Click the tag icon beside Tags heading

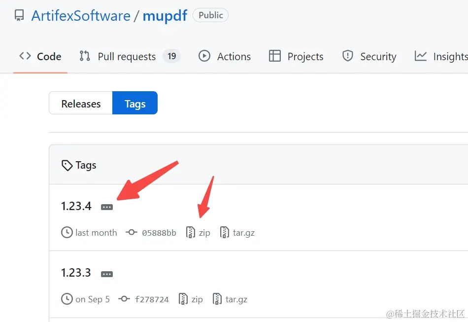67,166
